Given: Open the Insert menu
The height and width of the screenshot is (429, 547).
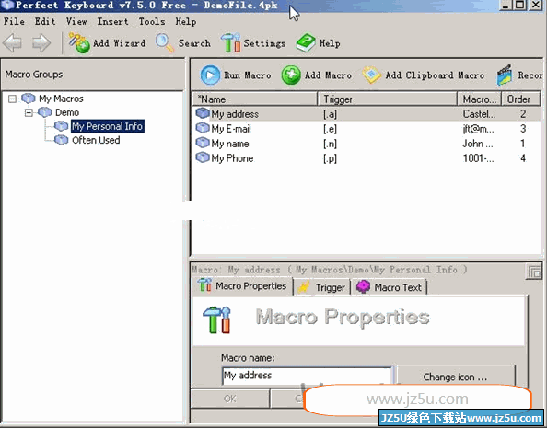Looking at the screenshot, I should (x=112, y=21).
